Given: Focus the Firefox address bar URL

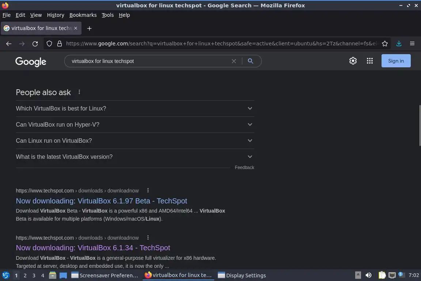Looking at the screenshot, I should (x=221, y=44).
